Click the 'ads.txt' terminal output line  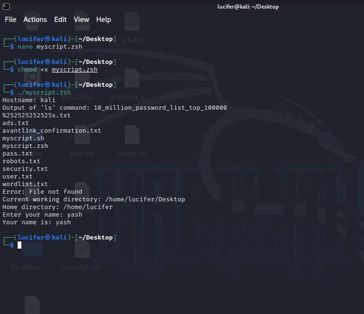tap(15, 123)
